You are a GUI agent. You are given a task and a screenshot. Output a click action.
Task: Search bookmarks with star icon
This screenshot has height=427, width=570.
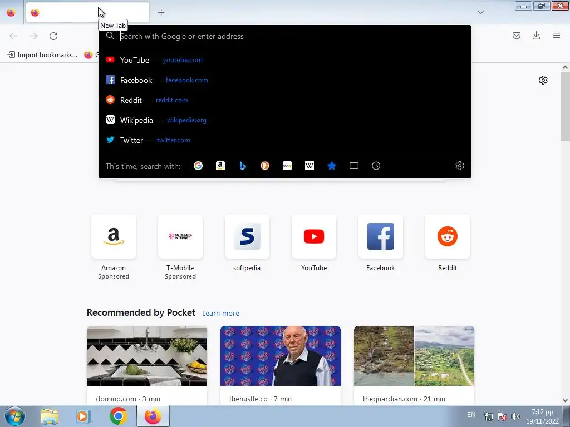[332, 166]
